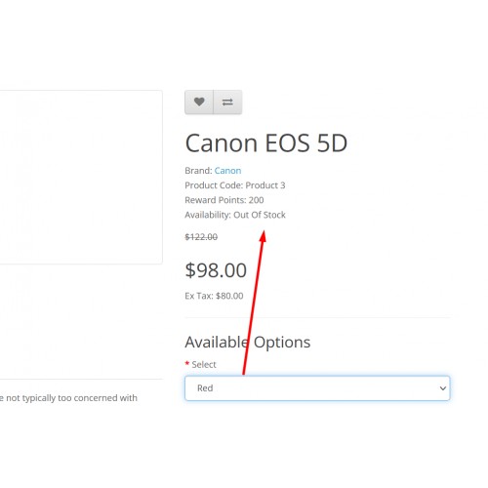Click the chevron arrow on Red dropdown
Image resolution: width=488 pixels, height=488 pixels.
pyautogui.click(x=442, y=388)
